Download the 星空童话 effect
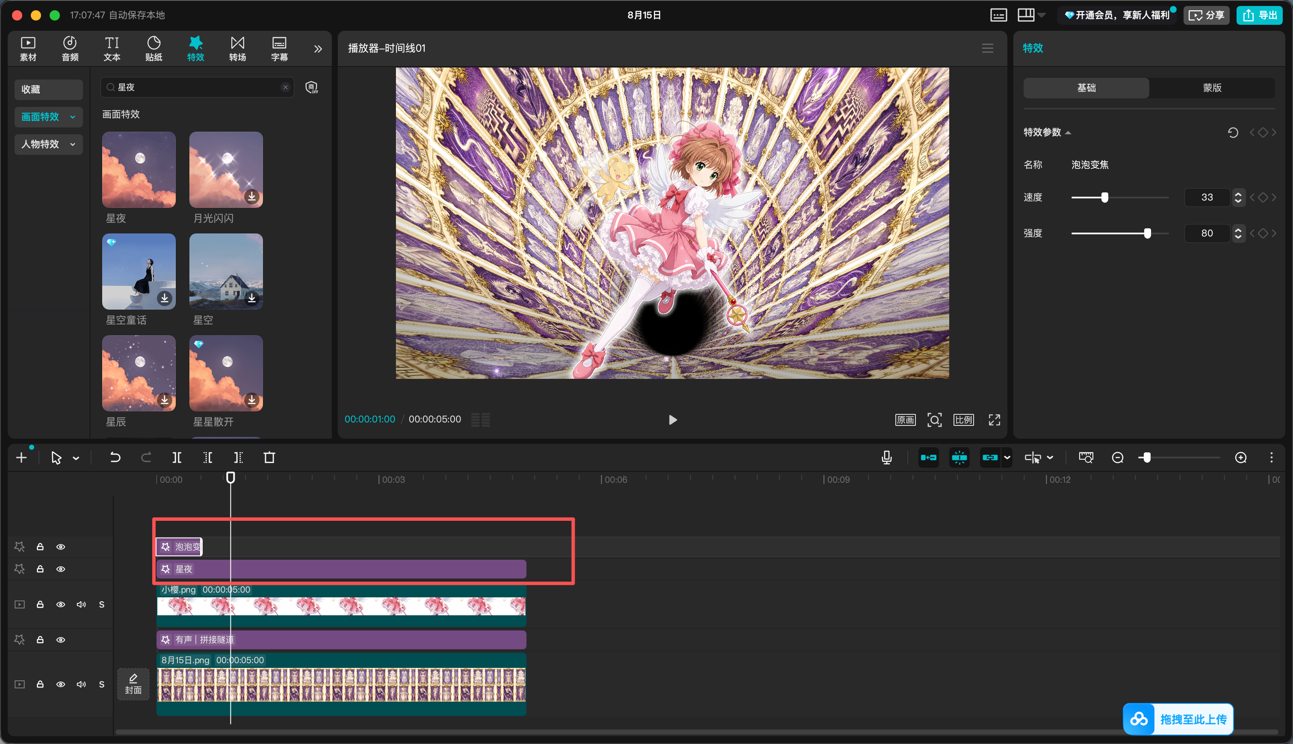Screen dimensions: 1293x744 (165, 298)
